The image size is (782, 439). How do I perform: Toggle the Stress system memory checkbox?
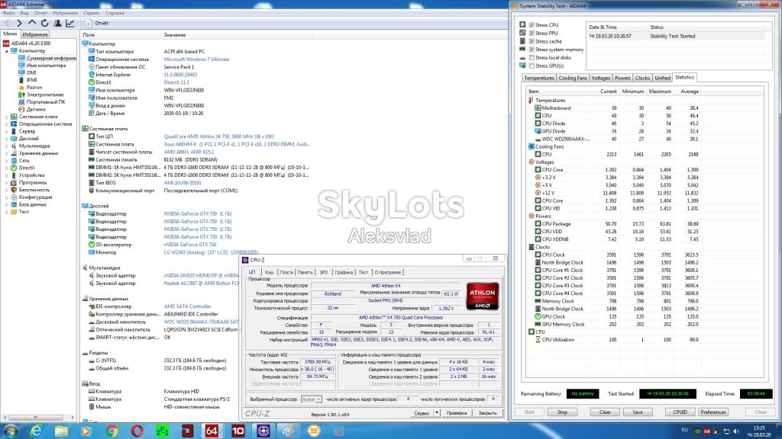(532, 50)
